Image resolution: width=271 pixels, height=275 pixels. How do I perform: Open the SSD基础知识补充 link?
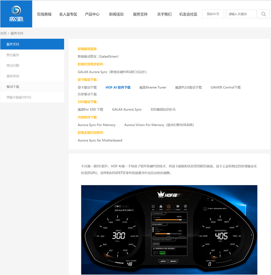[163, 109]
